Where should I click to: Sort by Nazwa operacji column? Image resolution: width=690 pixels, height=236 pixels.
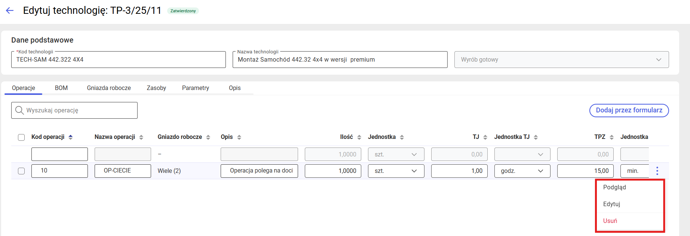141,137
